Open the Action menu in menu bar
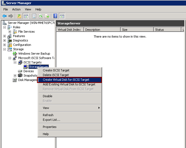The width and height of the screenshot is (186, 148). coord(16,9)
